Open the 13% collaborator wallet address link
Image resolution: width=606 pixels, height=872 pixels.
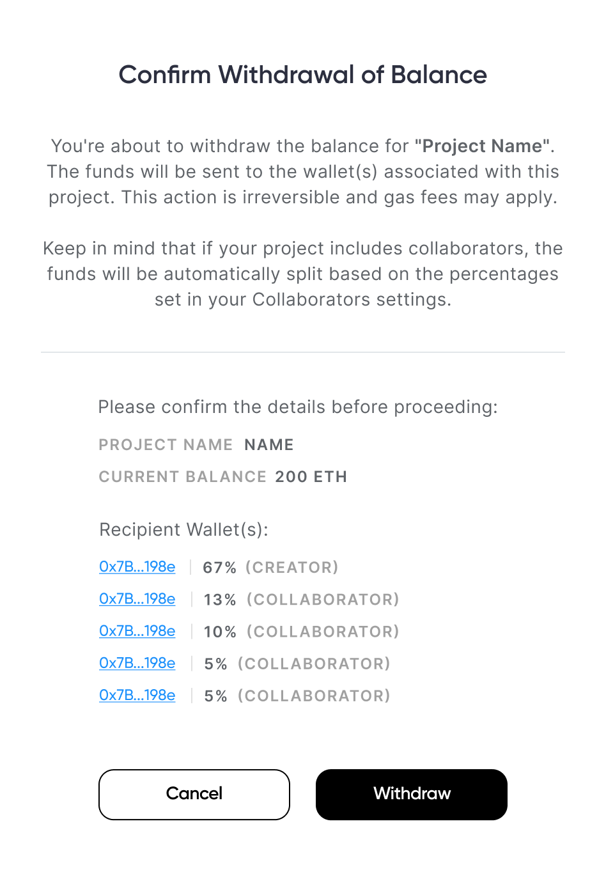coord(137,599)
